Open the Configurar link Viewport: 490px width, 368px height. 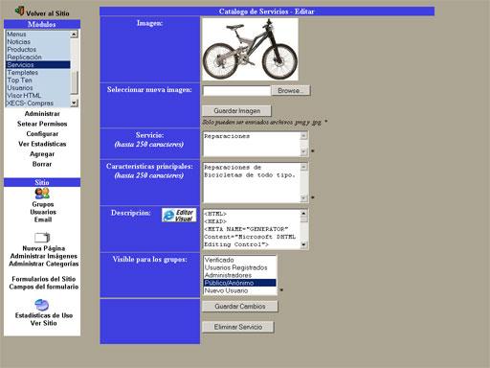point(42,134)
